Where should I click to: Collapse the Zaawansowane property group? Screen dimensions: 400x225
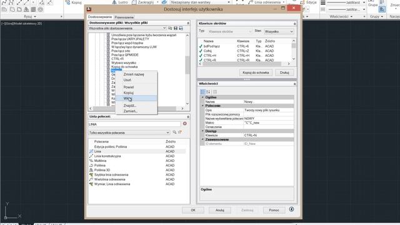(202, 139)
